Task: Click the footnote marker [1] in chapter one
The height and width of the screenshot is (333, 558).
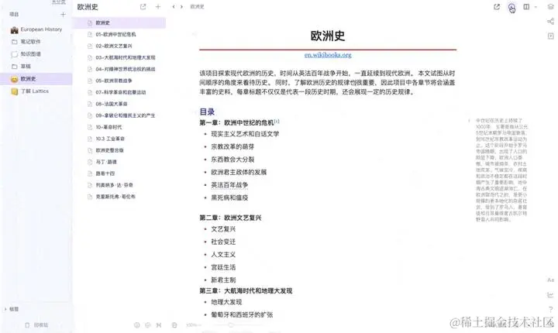Action: pyautogui.click(x=277, y=122)
